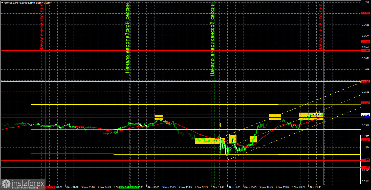Click the 1.1719 price scale value
This screenshot has height=190, width=371.
(366, 2)
